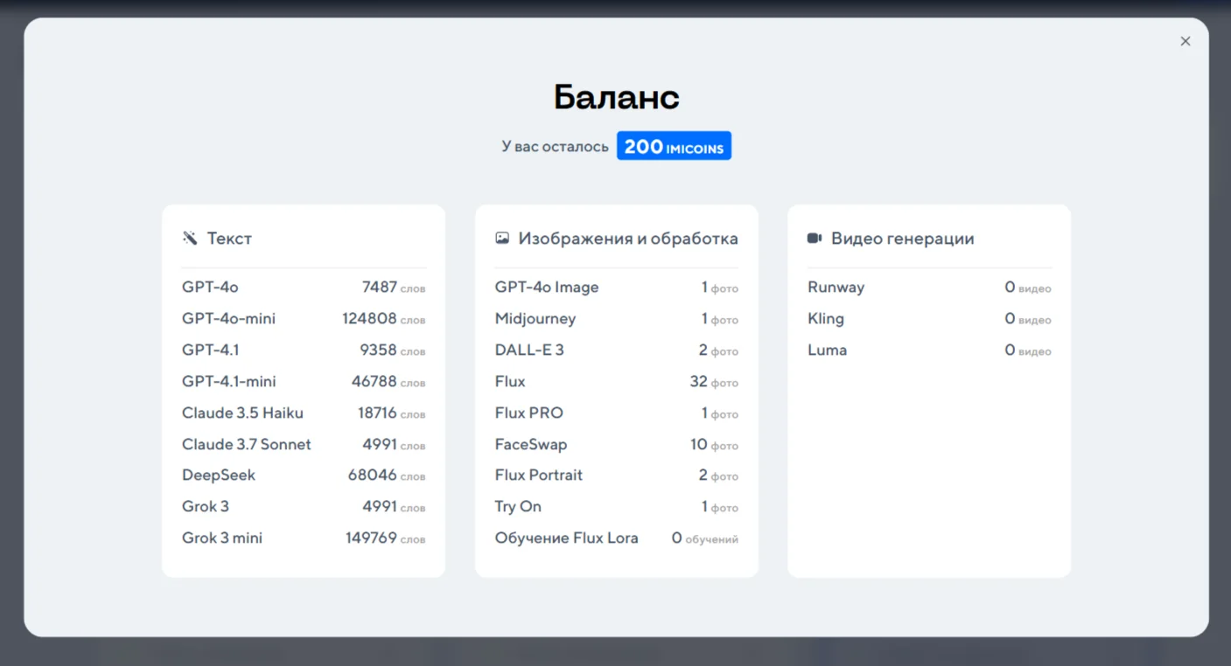Click the 124808 слов value
Viewport: 1231px width, 666px height.
point(384,319)
